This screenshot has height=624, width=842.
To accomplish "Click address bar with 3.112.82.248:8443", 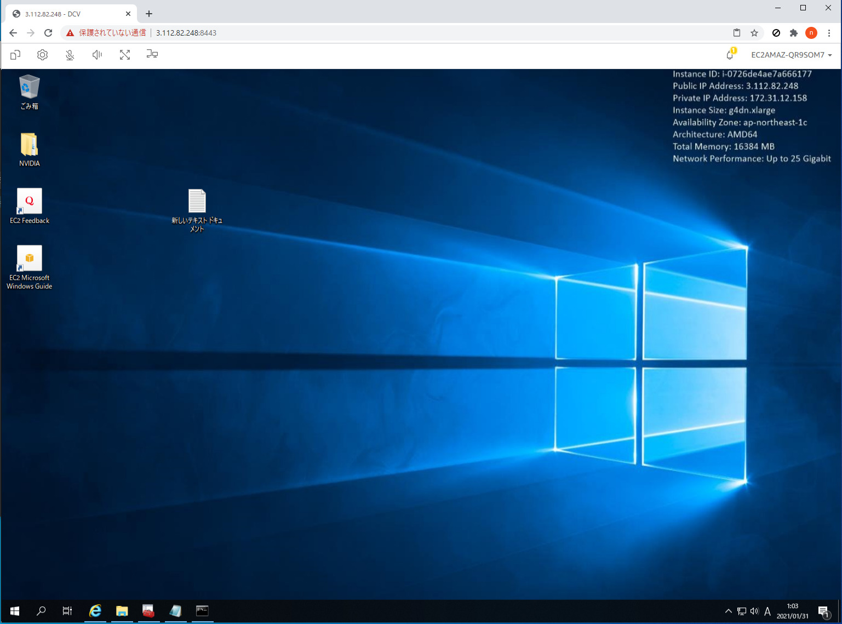I will pyautogui.click(x=186, y=33).
